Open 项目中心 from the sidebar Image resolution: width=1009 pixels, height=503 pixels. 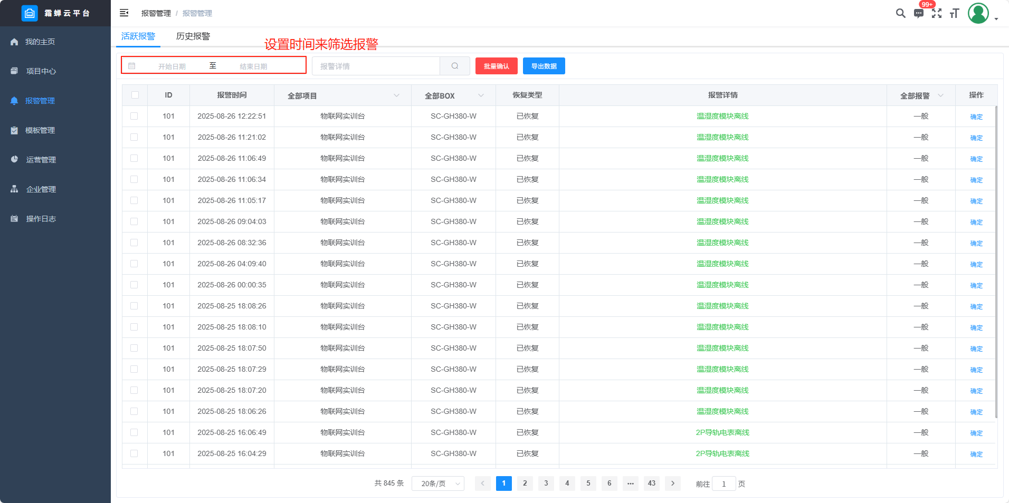[x=41, y=71]
